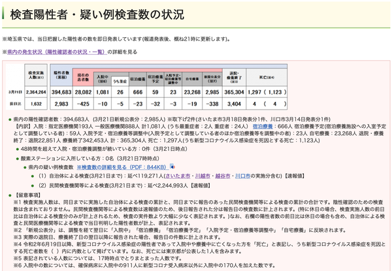Select the 1,081 table cell

(x=103, y=92)
